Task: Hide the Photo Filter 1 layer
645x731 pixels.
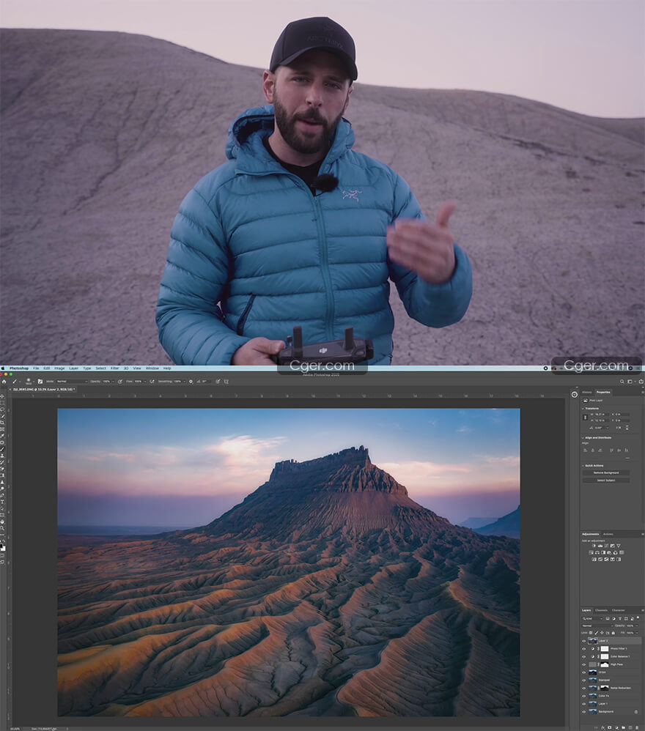Action: pos(584,649)
